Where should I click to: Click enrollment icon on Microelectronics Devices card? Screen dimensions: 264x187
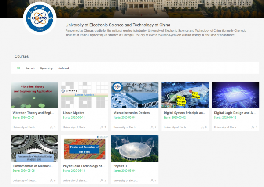152,127
